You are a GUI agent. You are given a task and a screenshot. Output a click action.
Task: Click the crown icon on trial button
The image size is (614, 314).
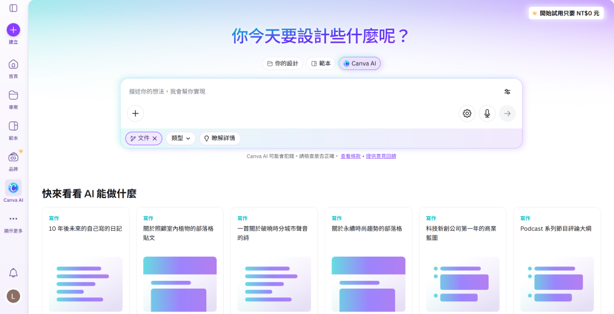[x=535, y=13]
